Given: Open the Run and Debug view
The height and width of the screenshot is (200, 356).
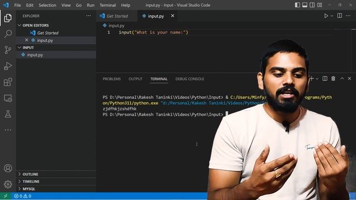Looking at the screenshot, I should 8,66.
